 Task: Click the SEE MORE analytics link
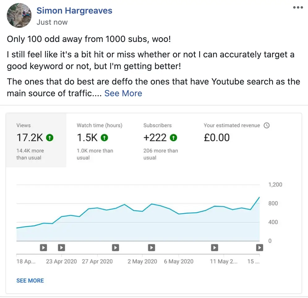tap(30, 280)
